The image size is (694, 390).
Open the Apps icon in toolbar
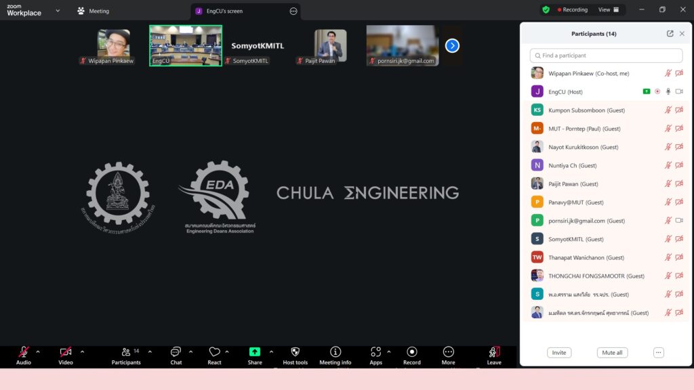click(375, 352)
